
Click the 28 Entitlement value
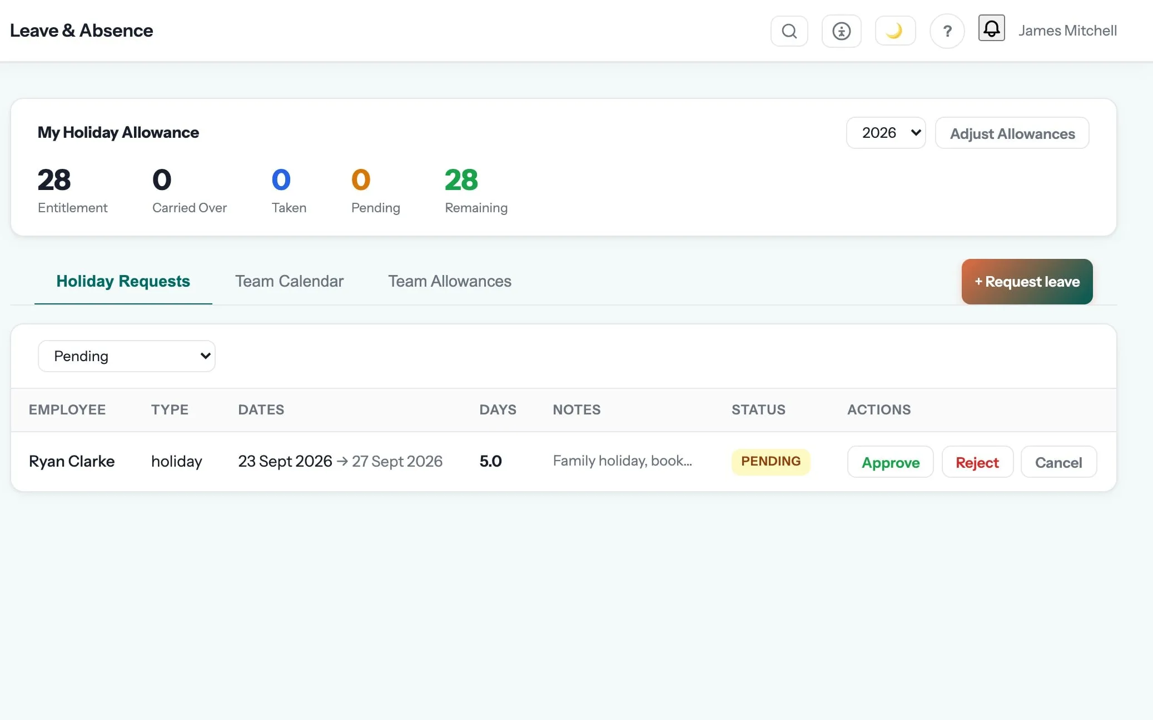point(54,179)
